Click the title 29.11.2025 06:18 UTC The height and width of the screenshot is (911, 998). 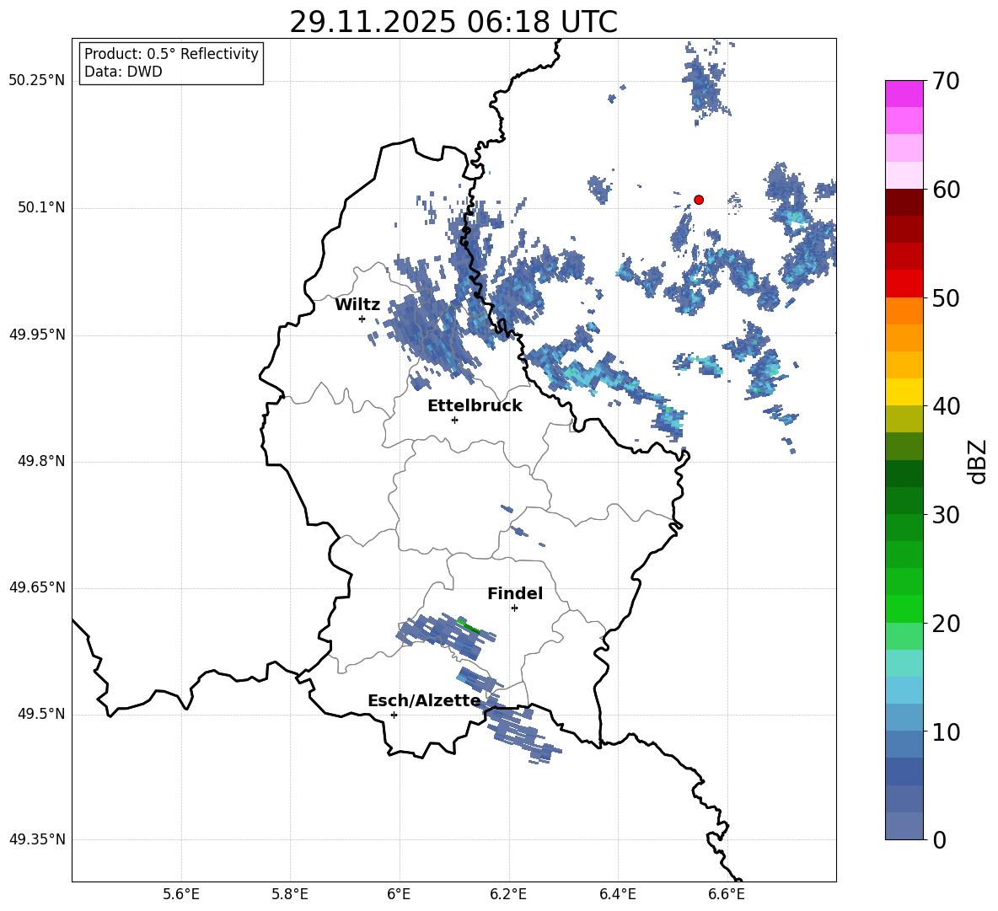coord(453,22)
